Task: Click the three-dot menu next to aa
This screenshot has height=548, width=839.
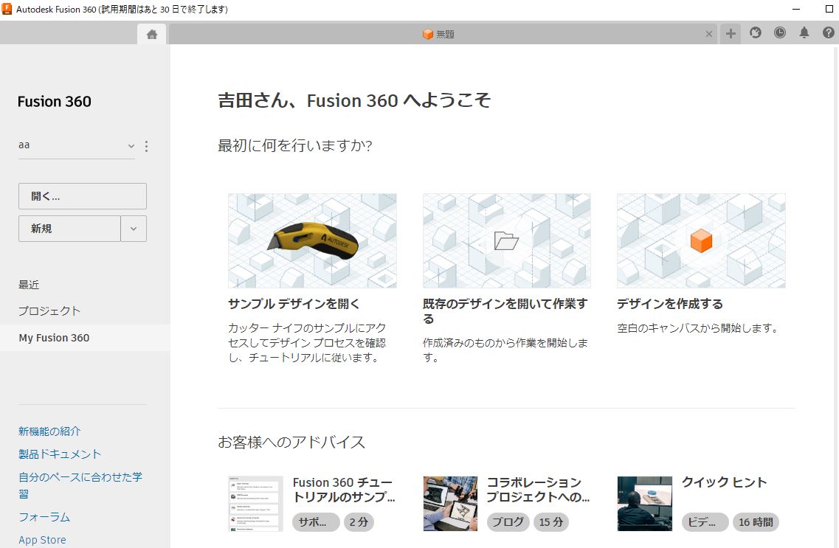Action: pyautogui.click(x=146, y=146)
